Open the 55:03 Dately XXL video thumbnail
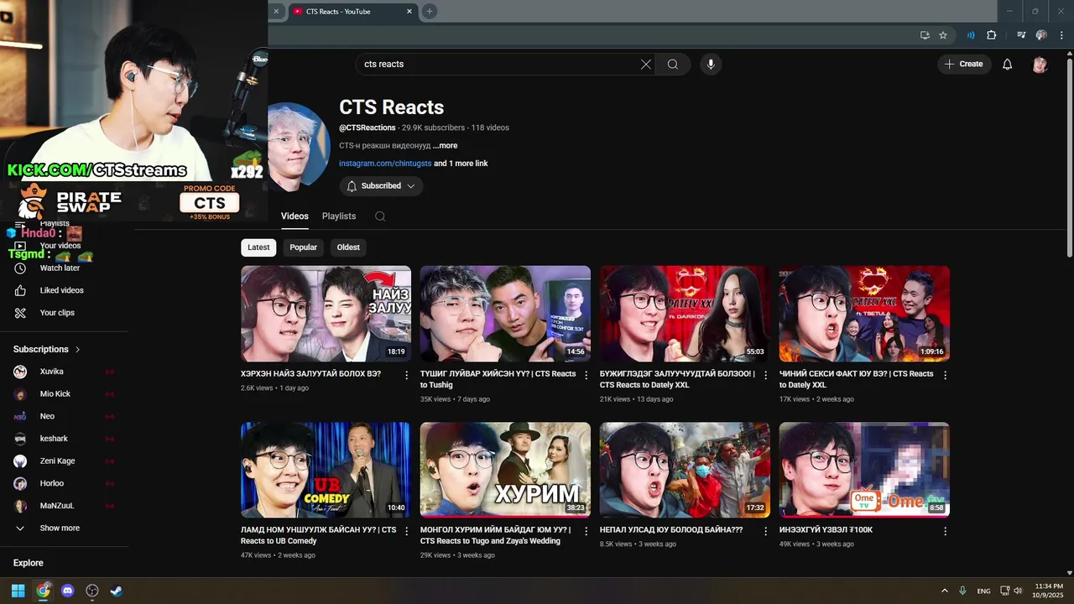1074x604 pixels. [685, 314]
